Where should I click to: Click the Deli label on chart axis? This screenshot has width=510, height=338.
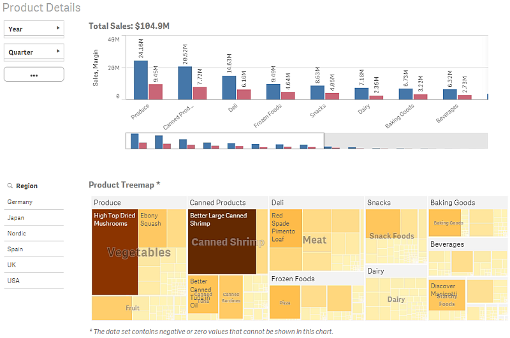coord(233,110)
